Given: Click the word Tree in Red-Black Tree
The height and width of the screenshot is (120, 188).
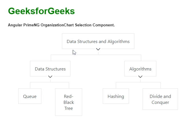Looking at the screenshot, I should 68,108.
